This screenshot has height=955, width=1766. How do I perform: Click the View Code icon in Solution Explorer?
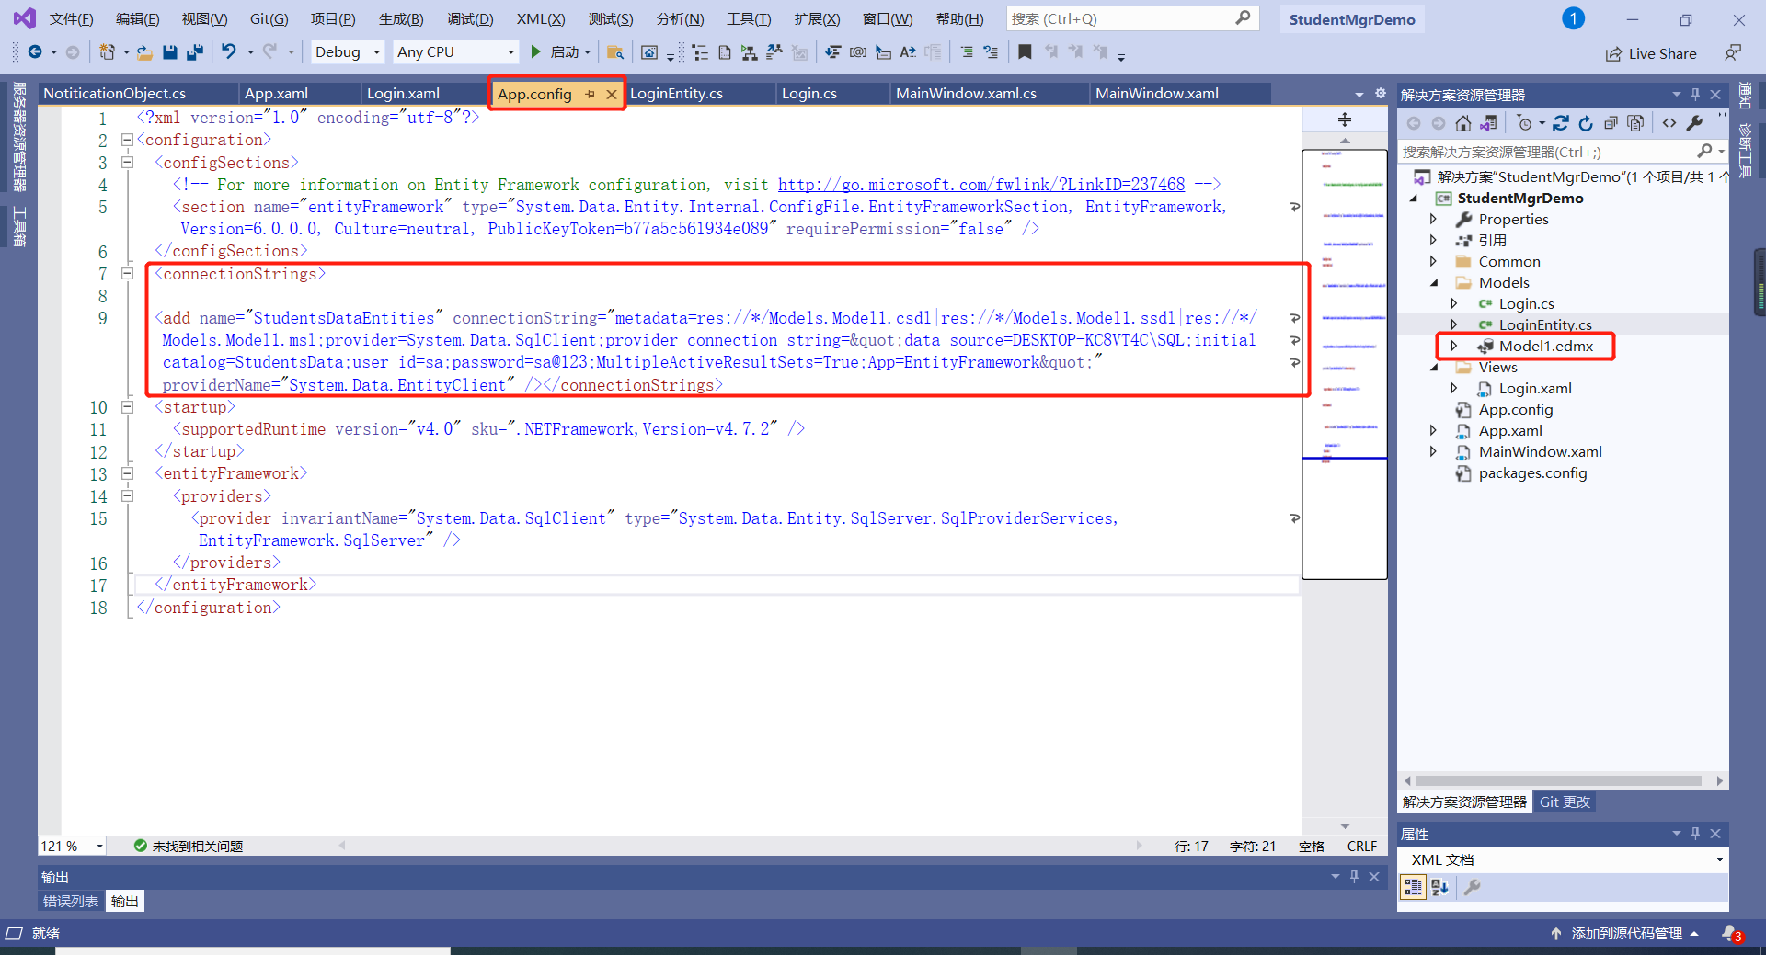pyautogui.click(x=1670, y=122)
